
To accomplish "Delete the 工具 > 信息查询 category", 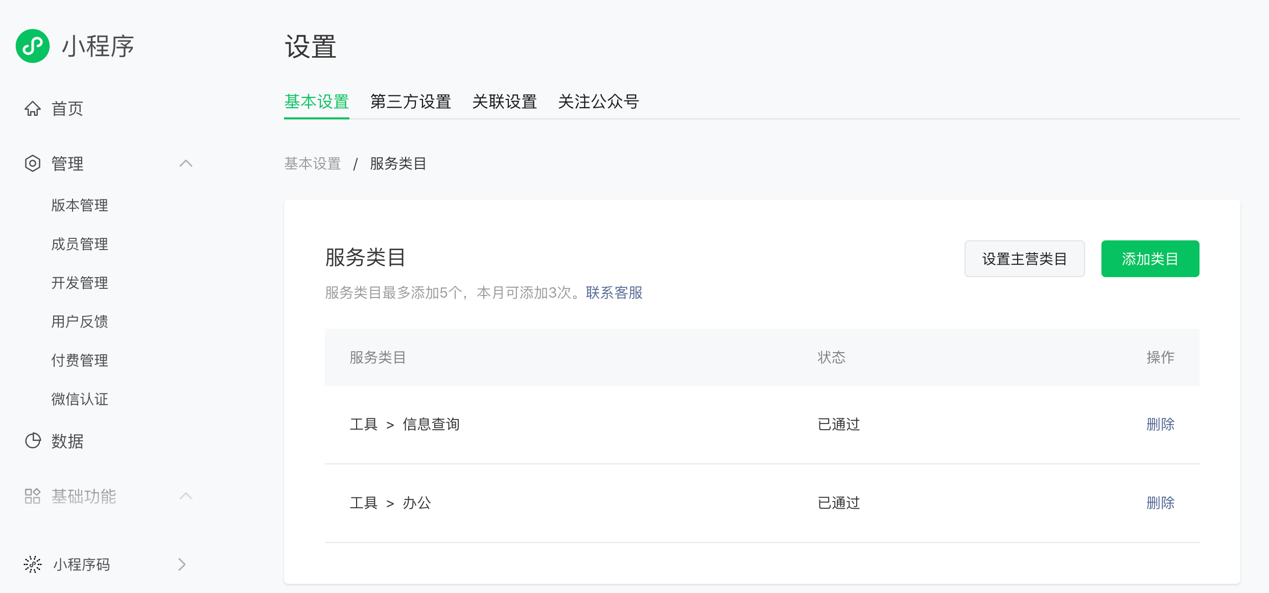I will [1160, 424].
